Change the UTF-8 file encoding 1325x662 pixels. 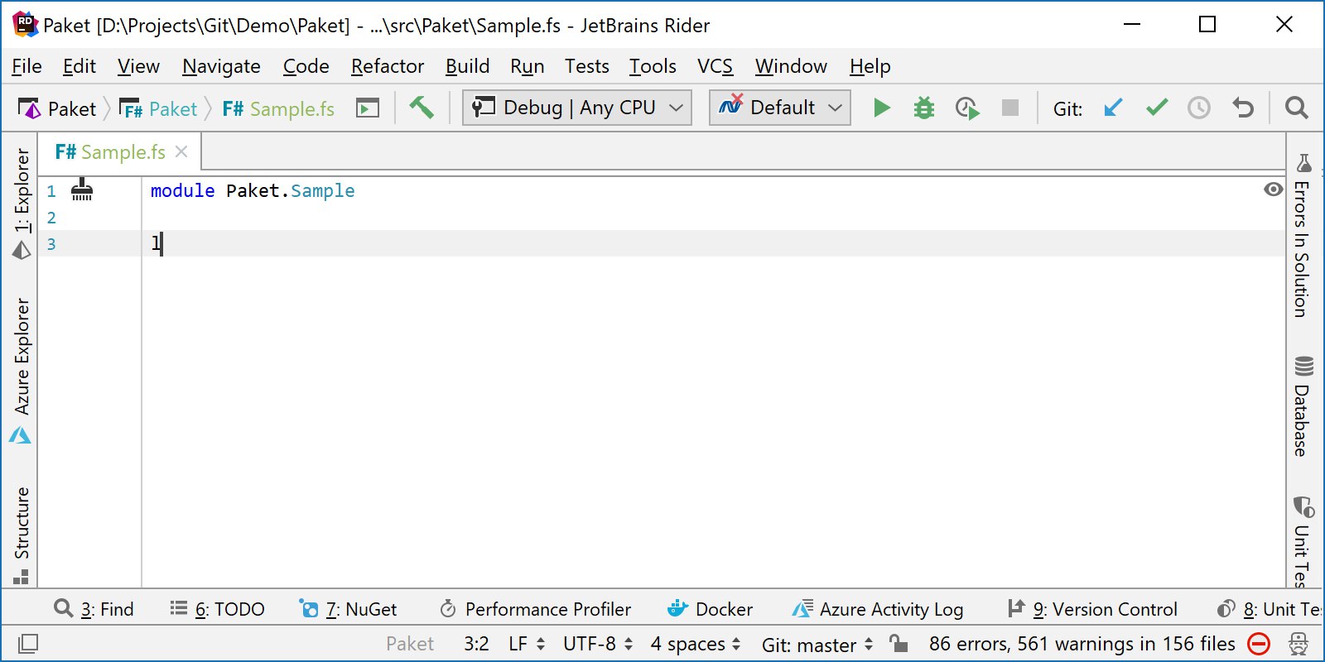pos(598,644)
